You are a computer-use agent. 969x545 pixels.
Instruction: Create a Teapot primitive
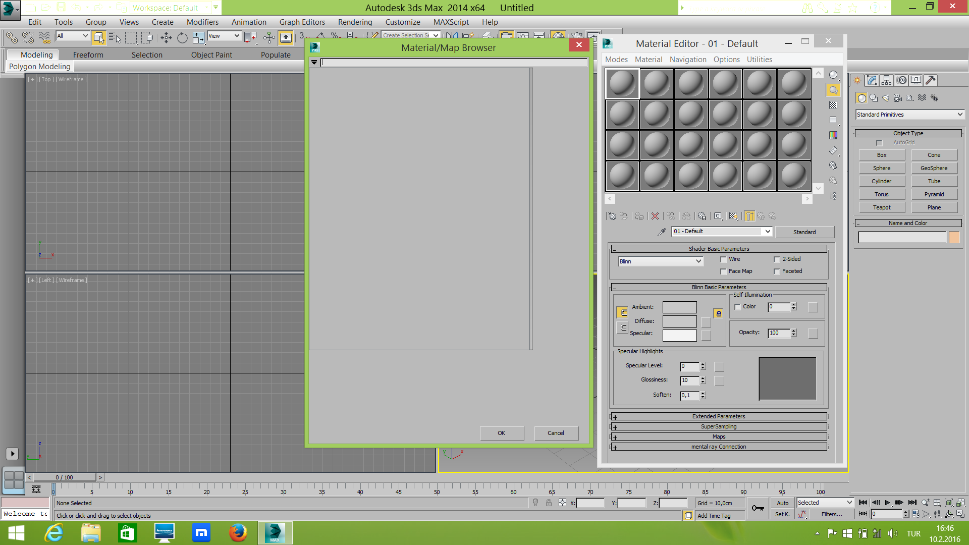click(882, 207)
